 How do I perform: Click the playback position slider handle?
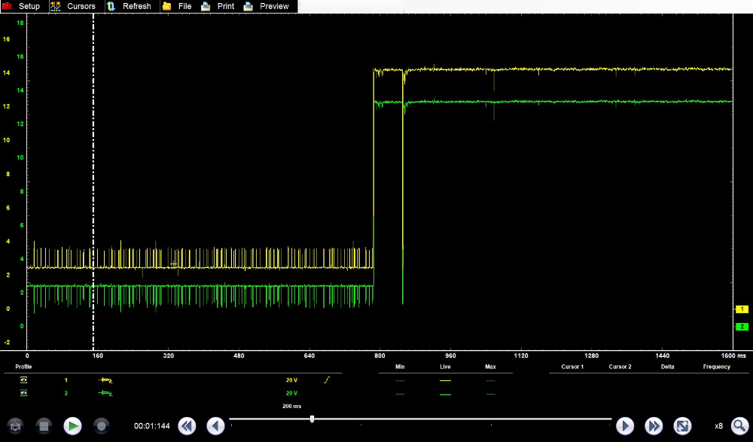coord(312,419)
